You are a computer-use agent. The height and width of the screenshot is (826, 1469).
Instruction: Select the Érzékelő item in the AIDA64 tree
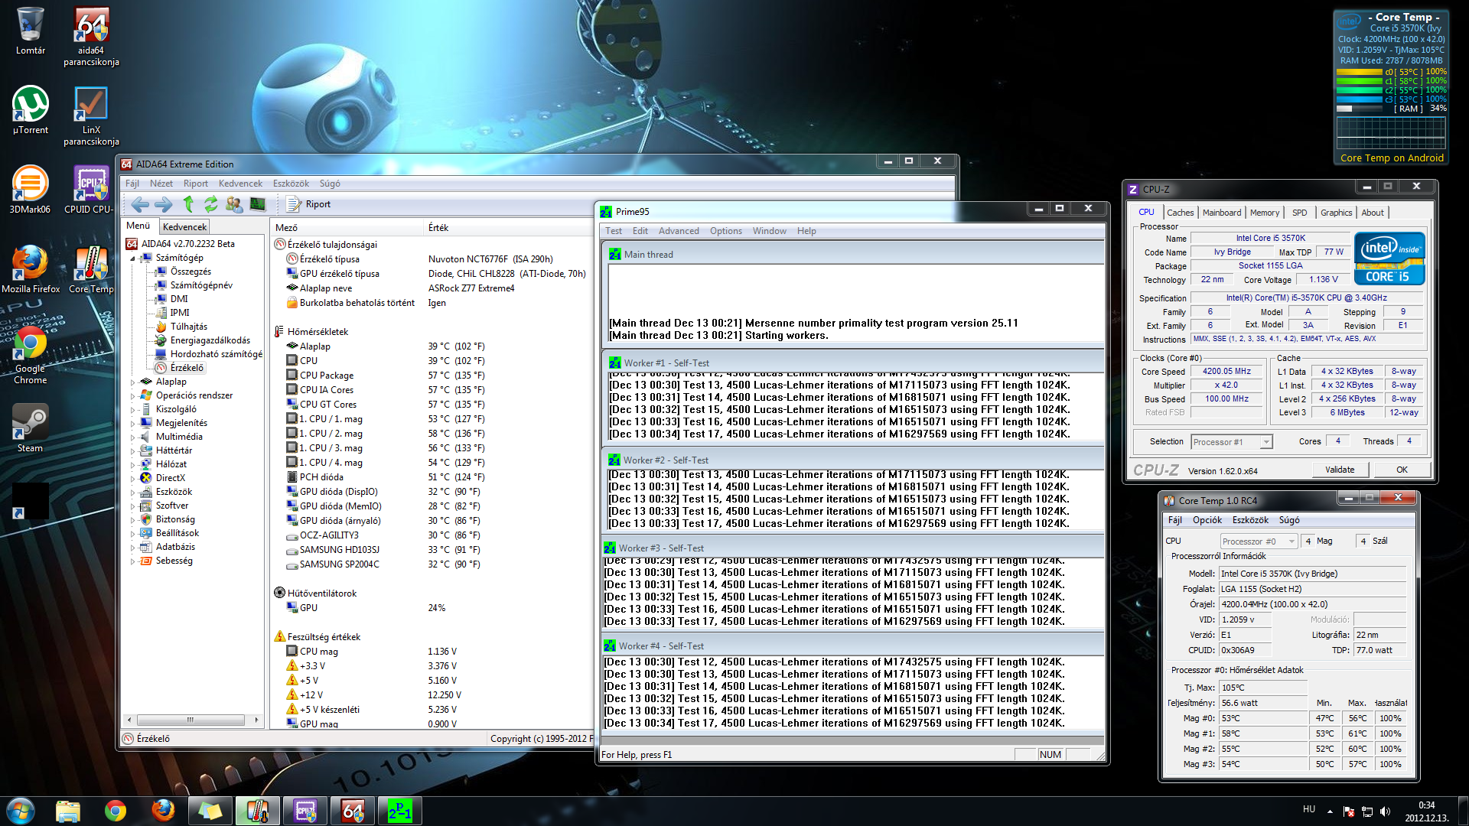(x=187, y=368)
